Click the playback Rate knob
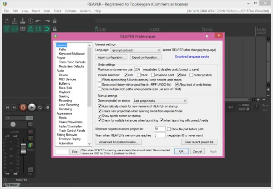The image size is (273, 189). [x=256, y=107]
